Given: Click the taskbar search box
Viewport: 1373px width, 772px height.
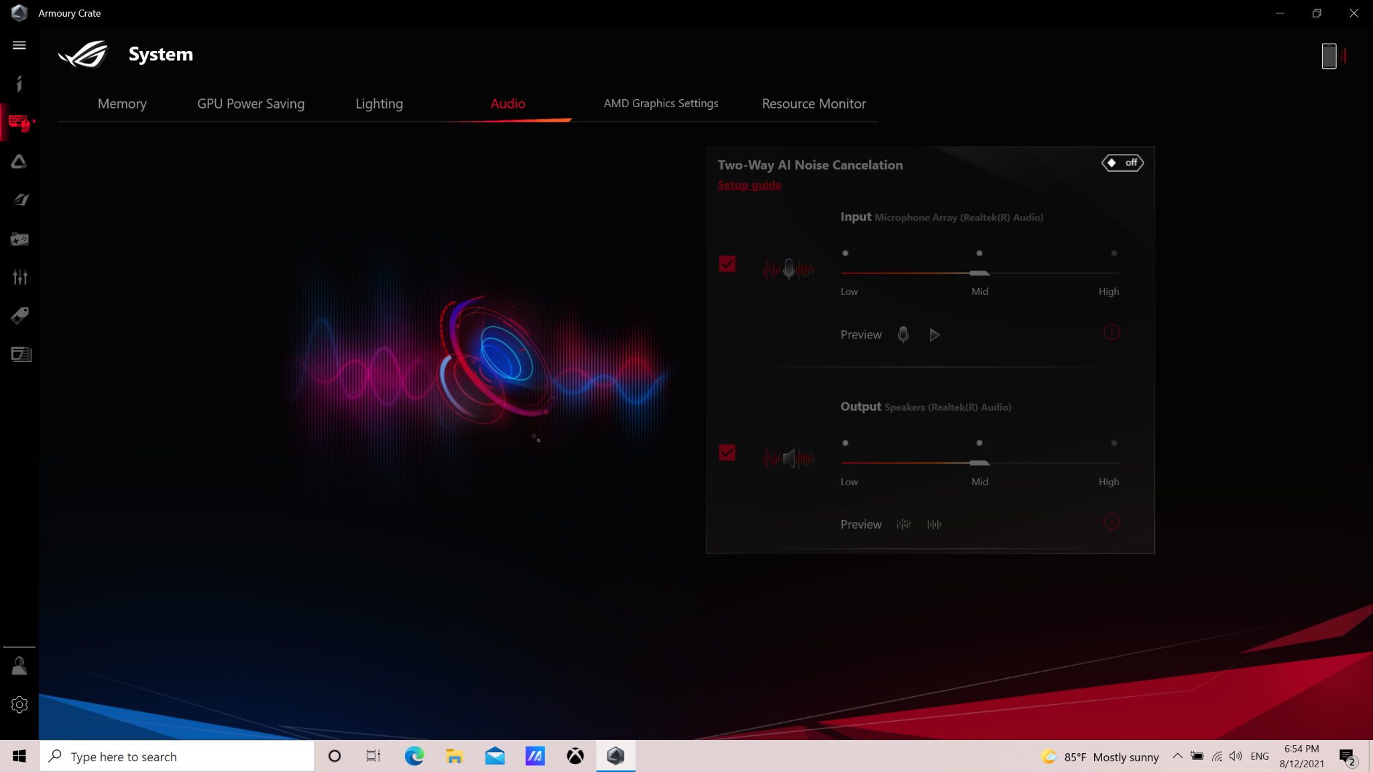Looking at the screenshot, I should tap(177, 756).
